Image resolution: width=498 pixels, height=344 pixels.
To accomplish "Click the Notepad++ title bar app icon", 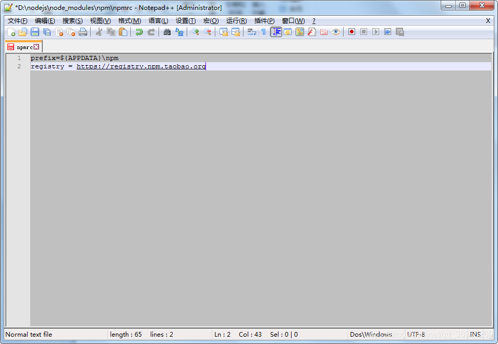I will [8, 7].
